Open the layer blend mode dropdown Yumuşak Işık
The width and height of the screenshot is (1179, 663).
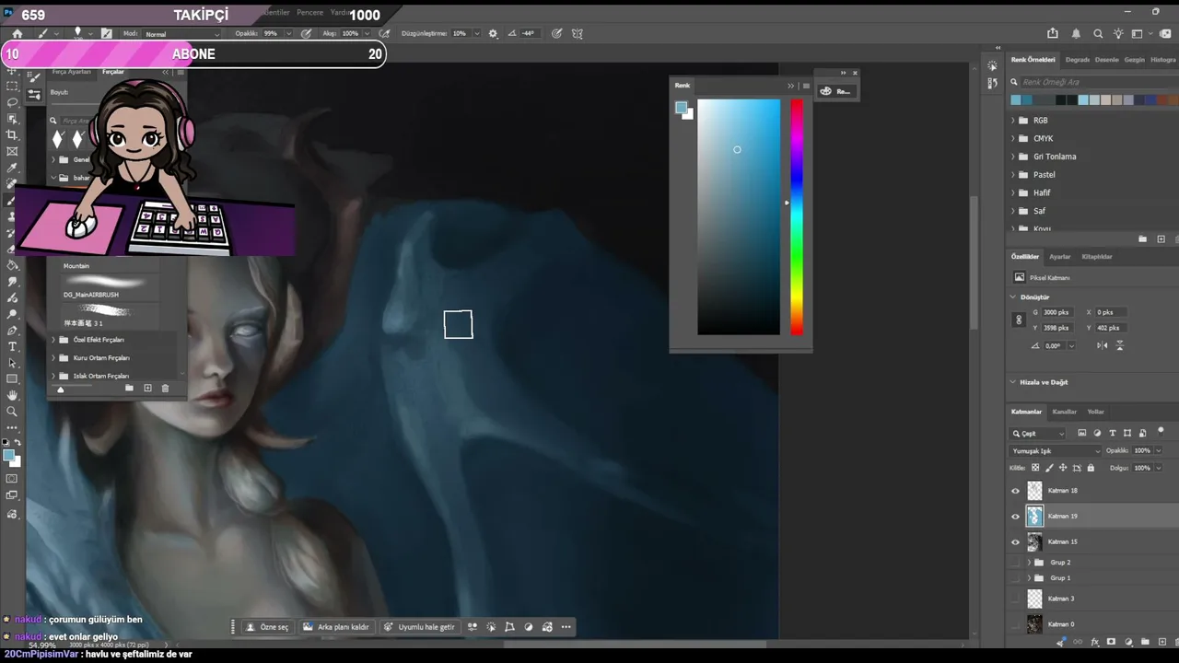pyautogui.click(x=1056, y=451)
